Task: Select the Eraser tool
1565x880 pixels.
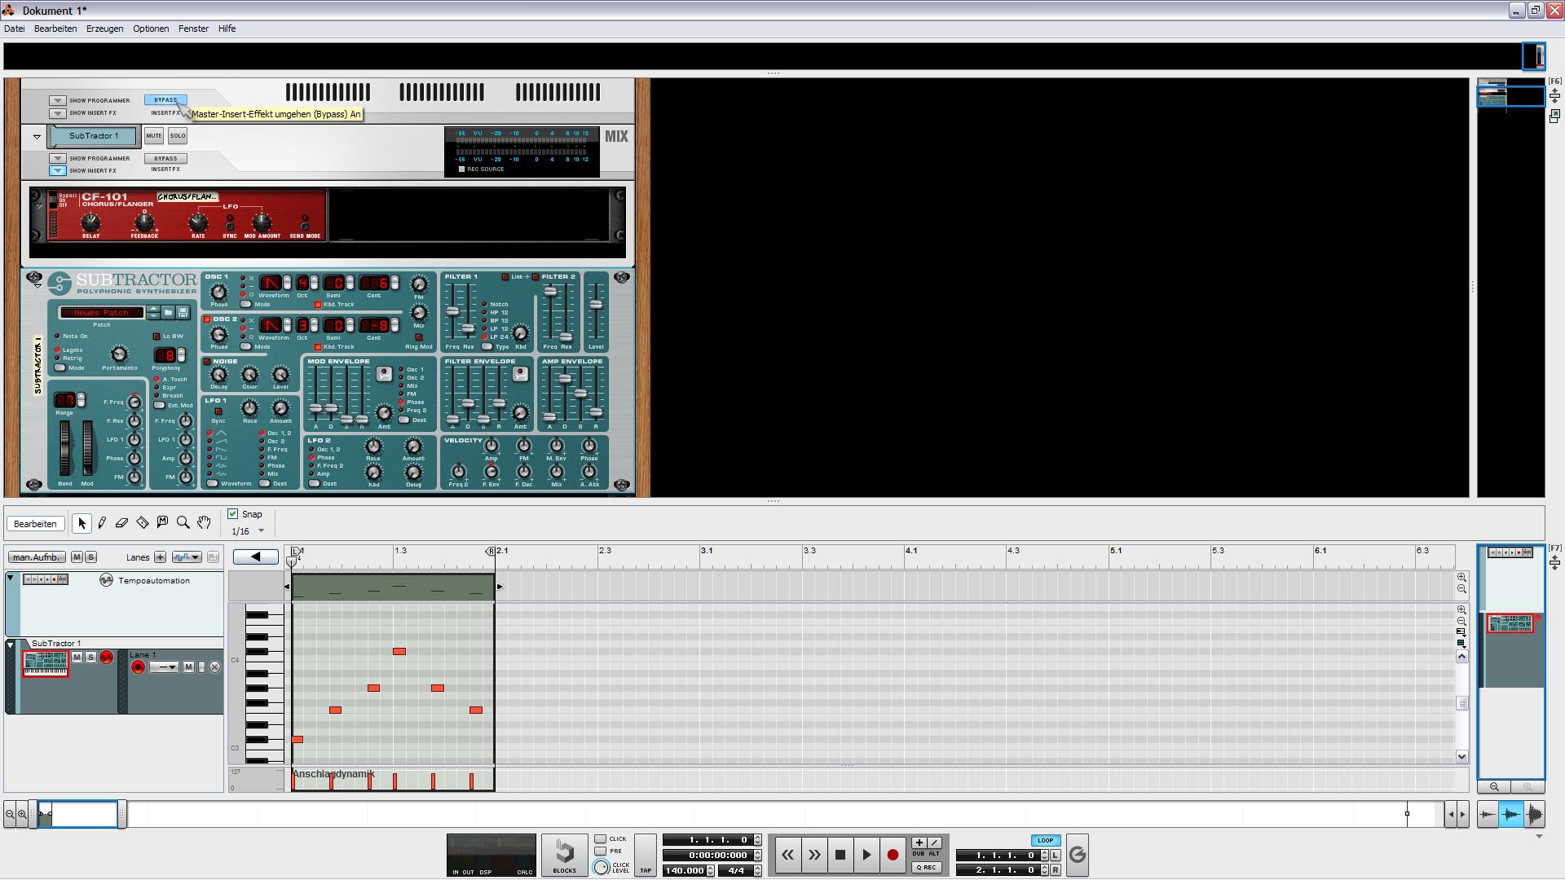Action: [121, 523]
